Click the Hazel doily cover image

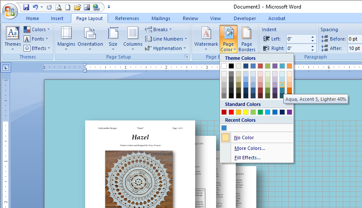pos(139,179)
